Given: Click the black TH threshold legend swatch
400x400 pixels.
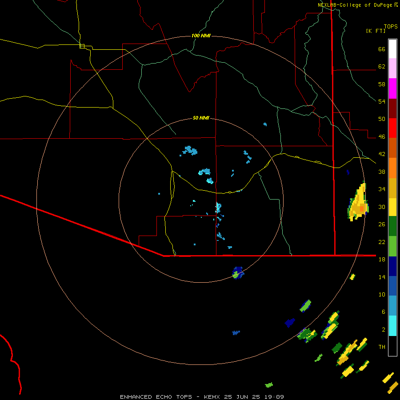Looking at the screenshot, I should pos(392,346).
